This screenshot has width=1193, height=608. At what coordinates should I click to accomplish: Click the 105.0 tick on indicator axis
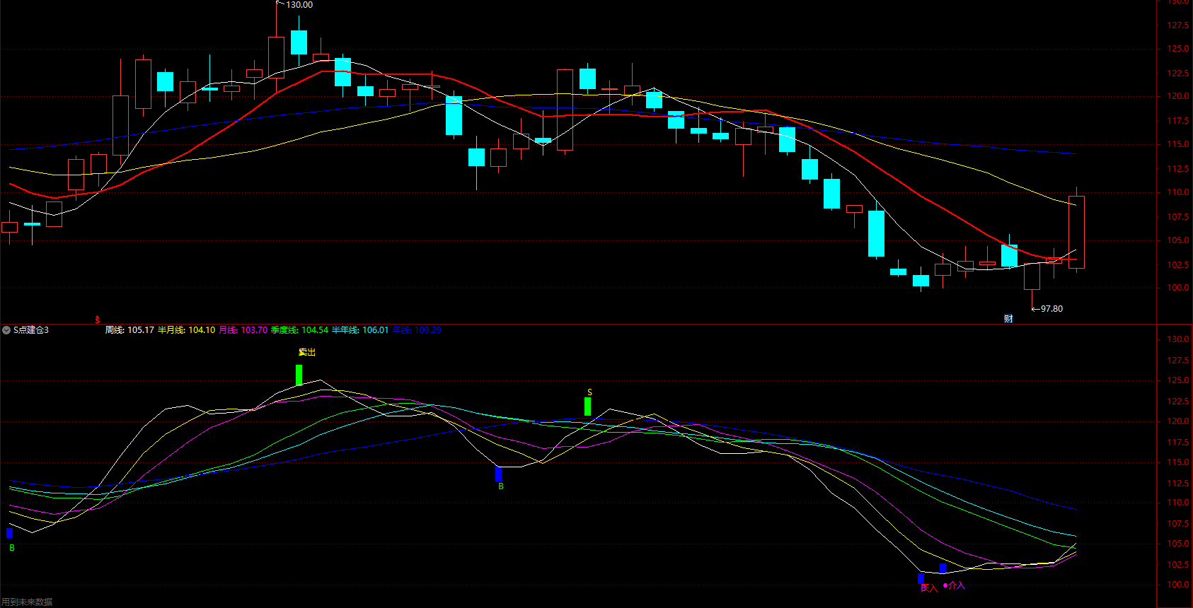pyautogui.click(x=1178, y=544)
